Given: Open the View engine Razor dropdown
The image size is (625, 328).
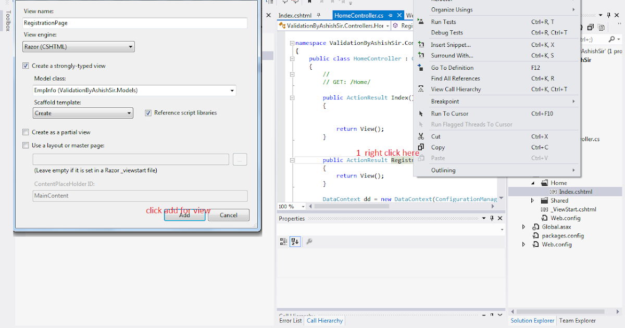Looking at the screenshot, I should [79, 47].
